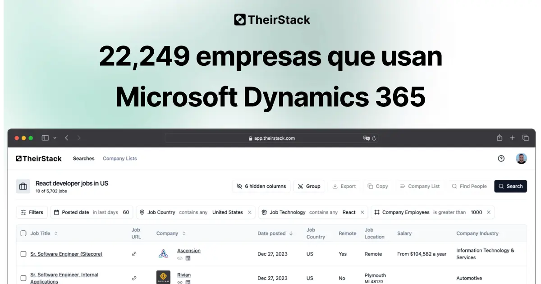Image resolution: width=541 pixels, height=284 pixels.
Task: Click the Find People button
Action: 469,186
